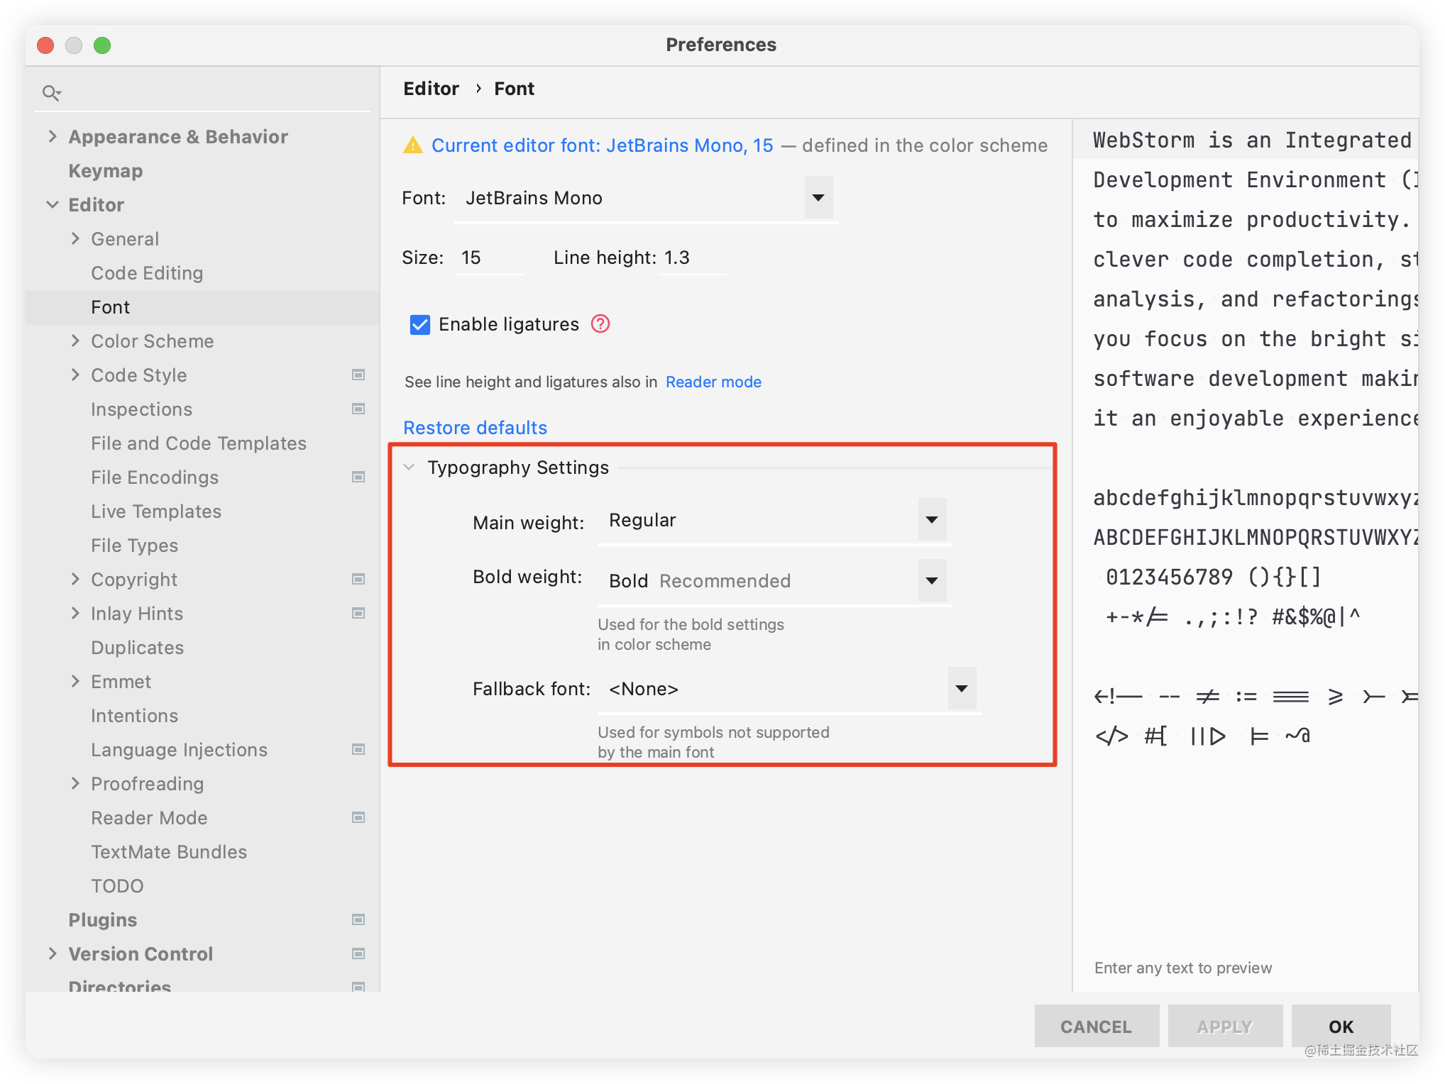Image resolution: width=1445 pixels, height=1084 pixels.
Task: Click the yellow warning icon
Action: (412, 145)
